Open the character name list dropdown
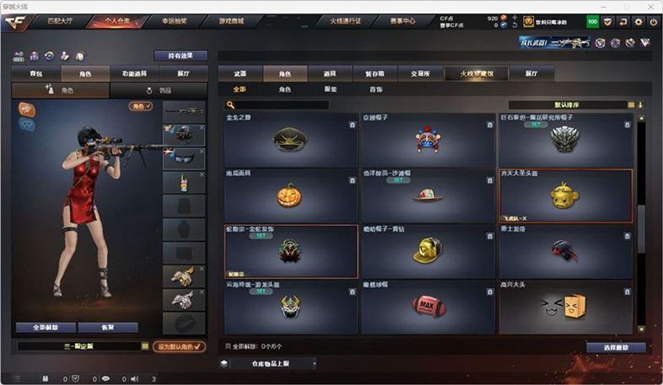The image size is (663, 385). click(145, 346)
